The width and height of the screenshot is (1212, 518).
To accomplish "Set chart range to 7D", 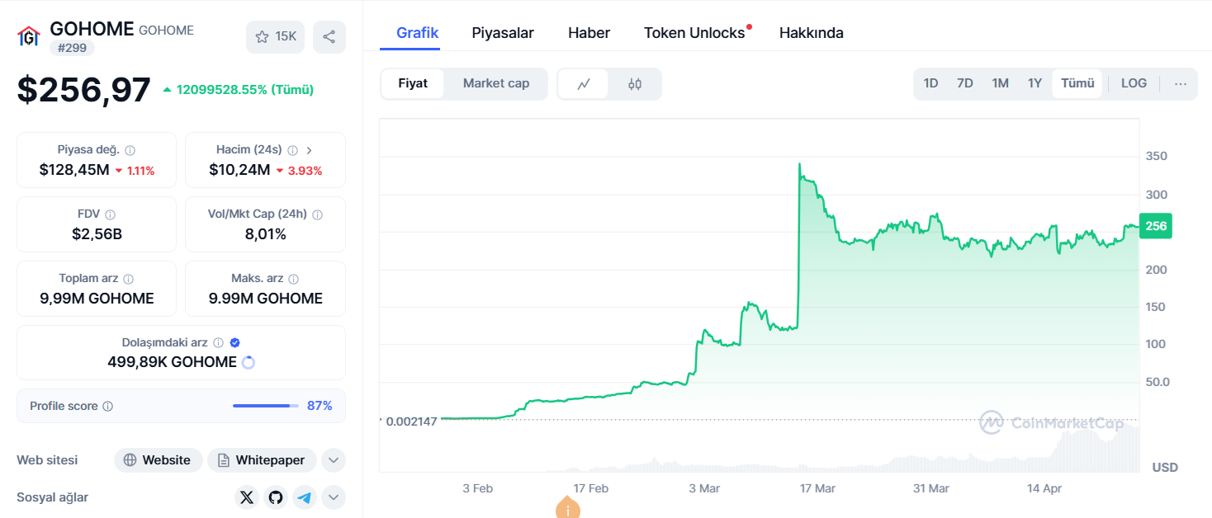I will [x=964, y=83].
